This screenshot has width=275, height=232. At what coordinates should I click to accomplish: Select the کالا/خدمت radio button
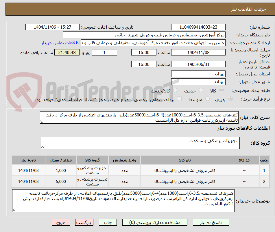(x=175, y=90)
